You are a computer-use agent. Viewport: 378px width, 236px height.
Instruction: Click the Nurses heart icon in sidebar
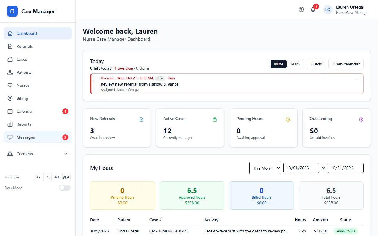(x=10, y=85)
